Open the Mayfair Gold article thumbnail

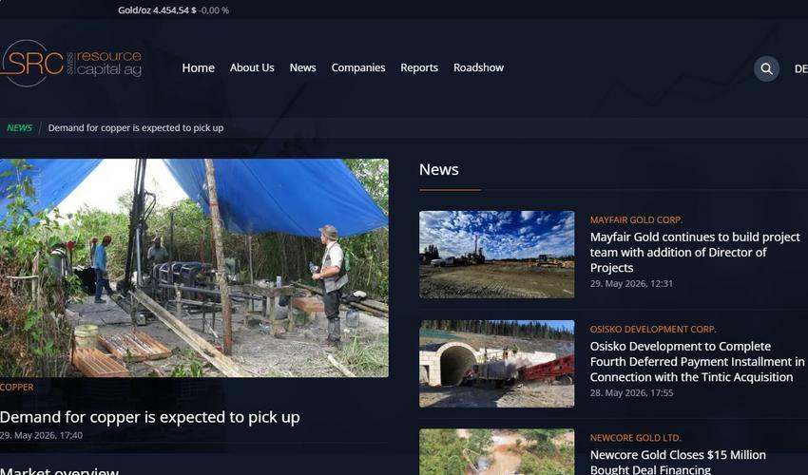coord(497,254)
